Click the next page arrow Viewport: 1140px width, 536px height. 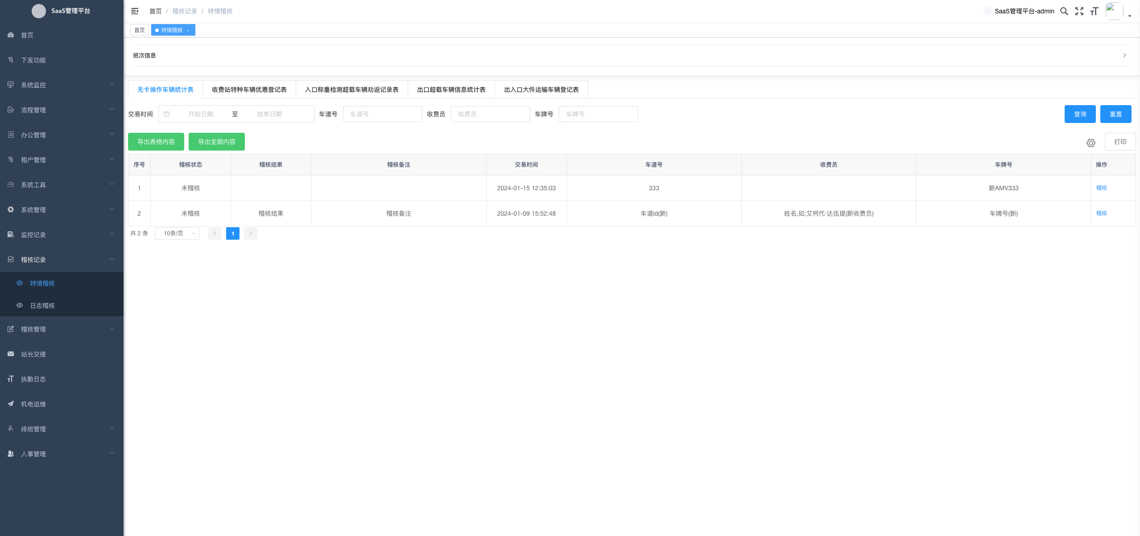coord(251,233)
